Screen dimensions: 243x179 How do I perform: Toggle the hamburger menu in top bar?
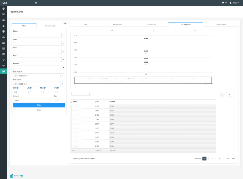(36, 3)
